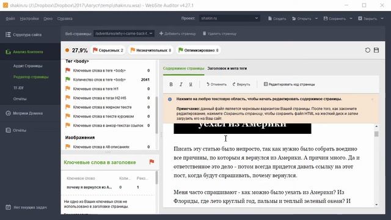Select Ключевые слова в теге <body> row
The image size is (391, 220).
[108, 71]
